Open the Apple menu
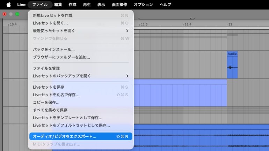The width and height of the screenshot is (269, 151). 9,5
